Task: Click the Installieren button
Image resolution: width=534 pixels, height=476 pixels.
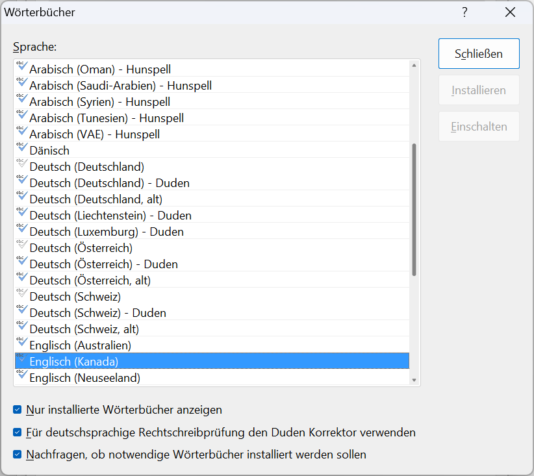Action: click(479, 90)
